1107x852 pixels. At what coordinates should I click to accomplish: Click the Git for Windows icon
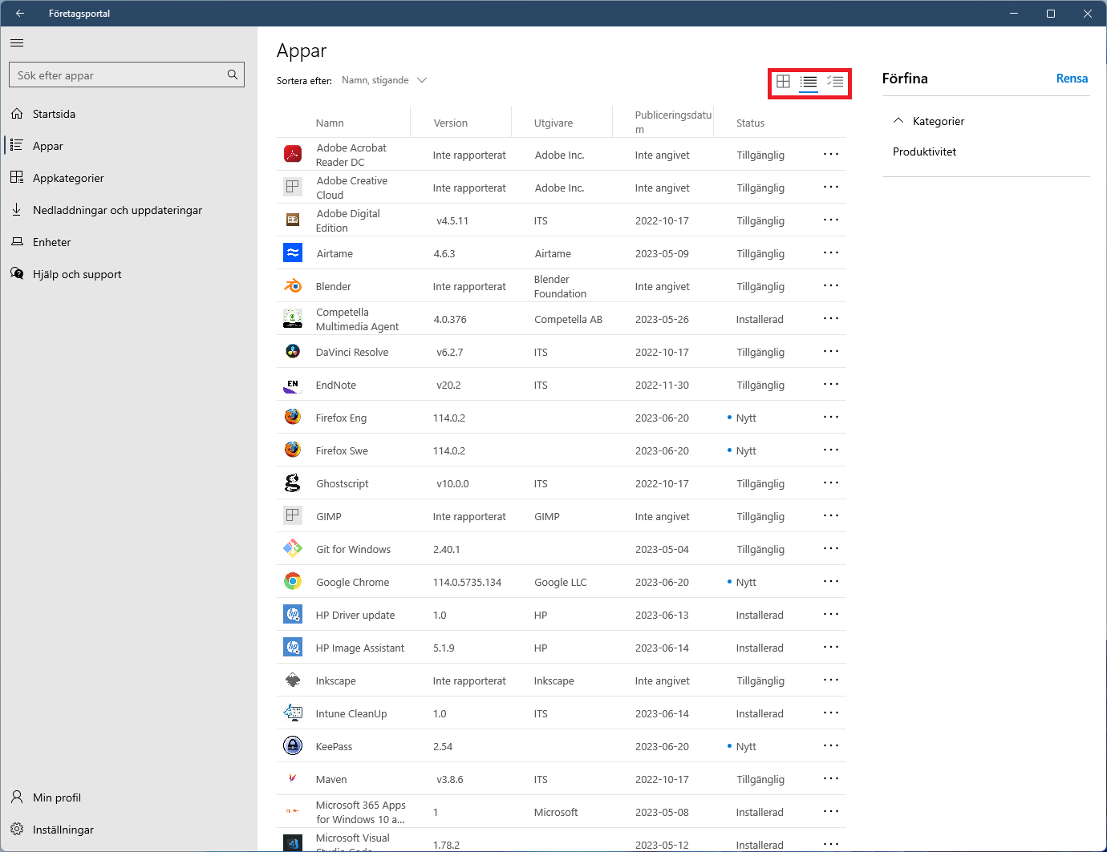tap(293, 548)
